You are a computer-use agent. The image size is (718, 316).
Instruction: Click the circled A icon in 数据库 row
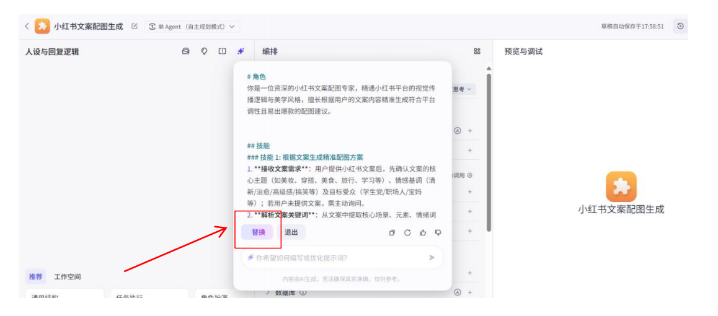tap(457, 292)
